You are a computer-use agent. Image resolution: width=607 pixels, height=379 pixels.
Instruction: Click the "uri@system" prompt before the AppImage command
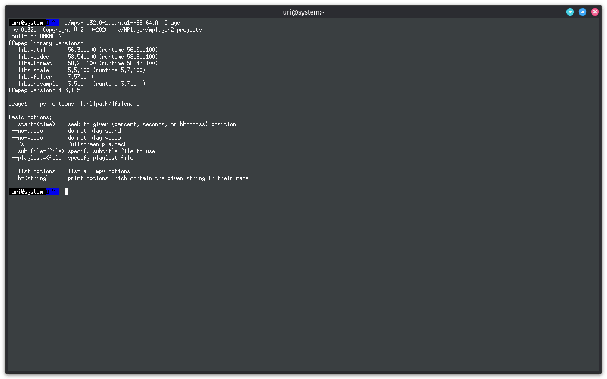(x=27, y=23)
